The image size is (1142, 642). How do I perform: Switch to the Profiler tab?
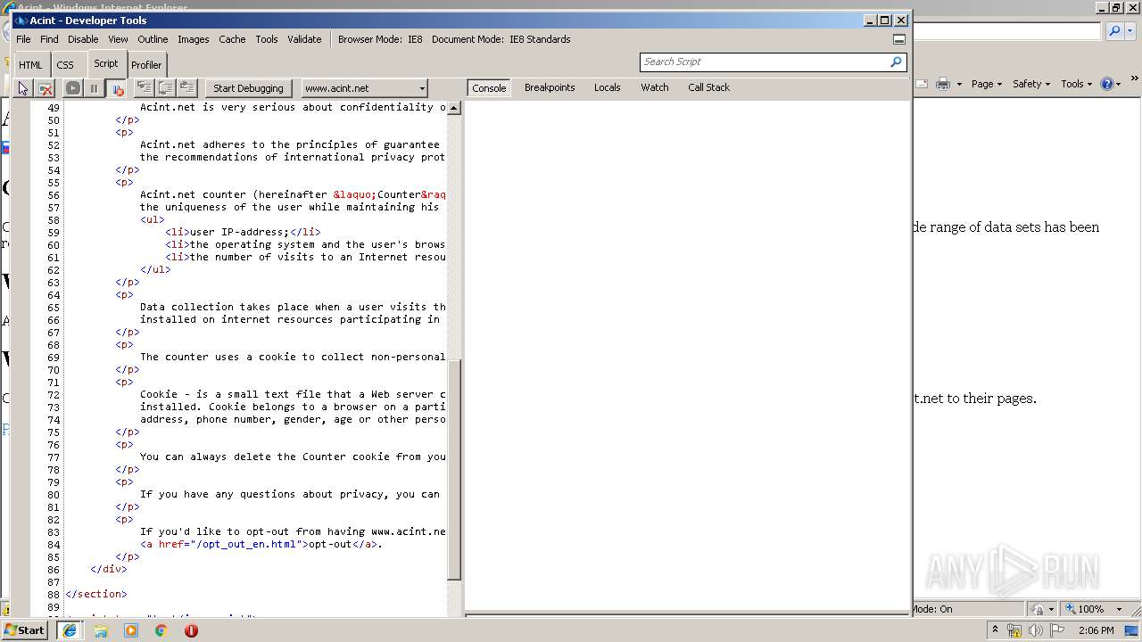[146, 65]
